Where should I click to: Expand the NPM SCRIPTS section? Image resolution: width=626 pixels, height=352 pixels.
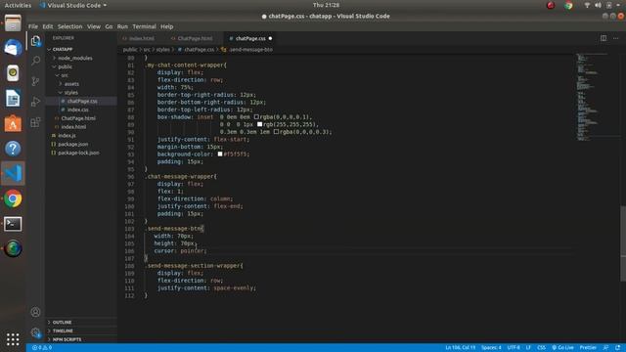pos(67,339)
